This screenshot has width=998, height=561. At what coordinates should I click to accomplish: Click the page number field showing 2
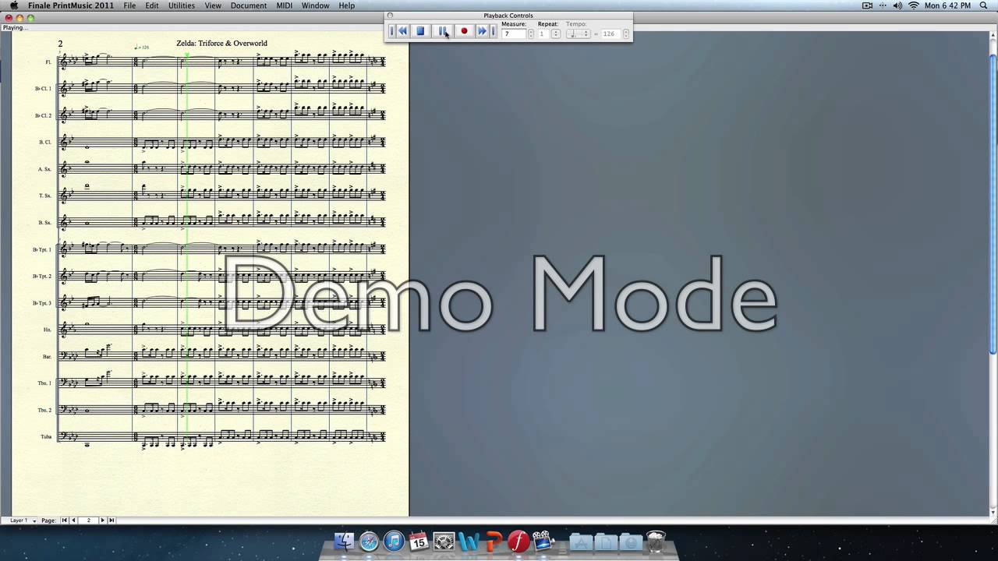(88, 520)
